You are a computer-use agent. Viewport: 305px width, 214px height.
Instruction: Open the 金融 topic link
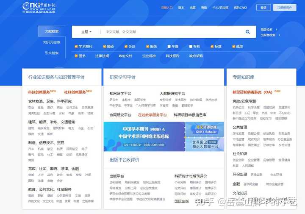236,184
